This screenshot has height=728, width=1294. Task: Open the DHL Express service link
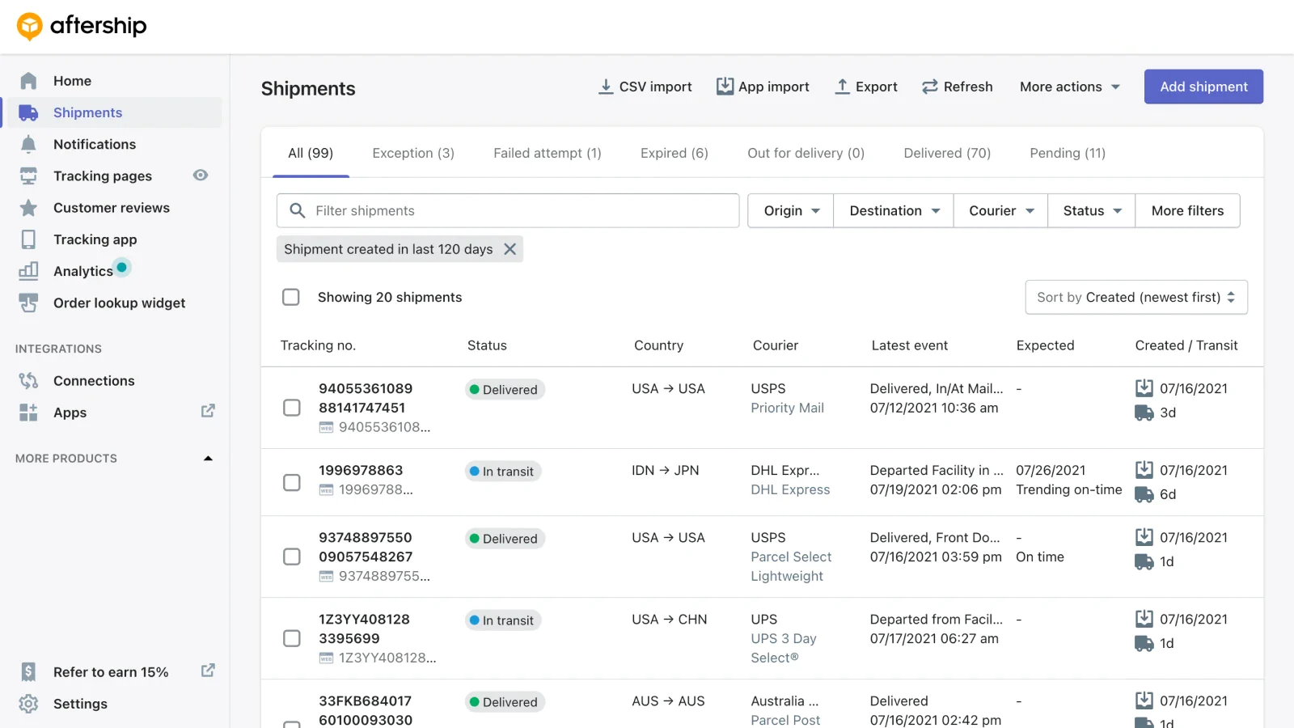(790, 490)
